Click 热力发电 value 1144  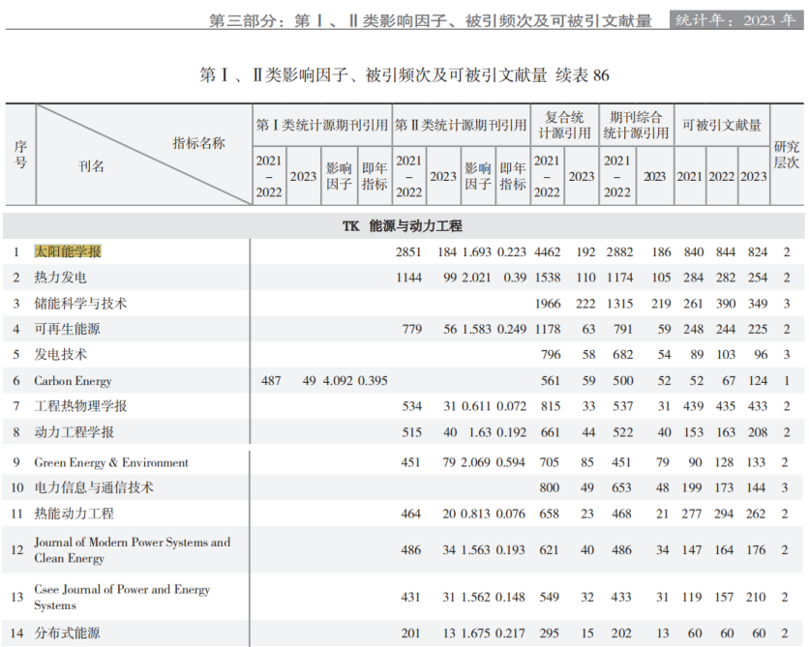409,278
